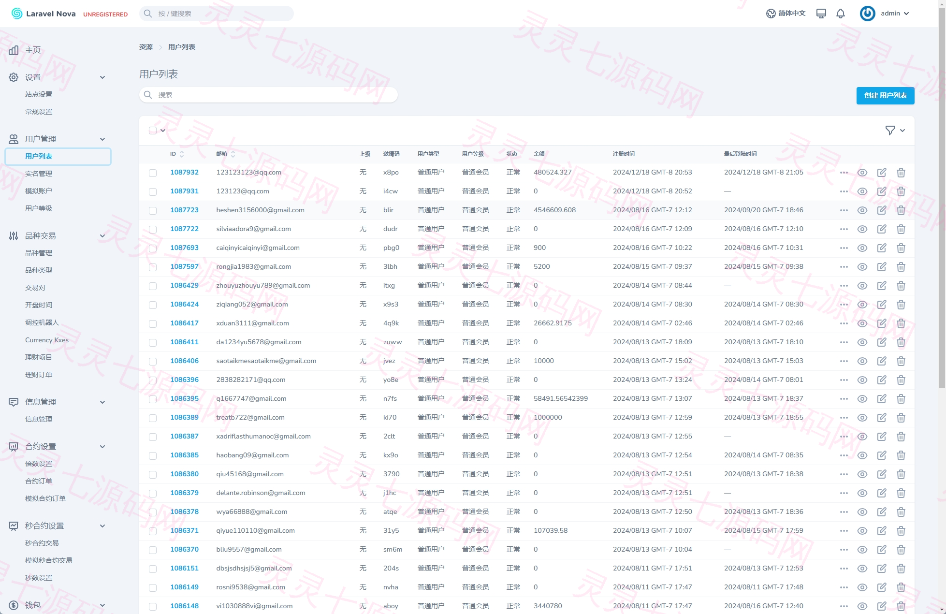Viewport: 946px width, 614px height.
Task: Click the 创建 用户列表 button
Action: pos(885,95)
